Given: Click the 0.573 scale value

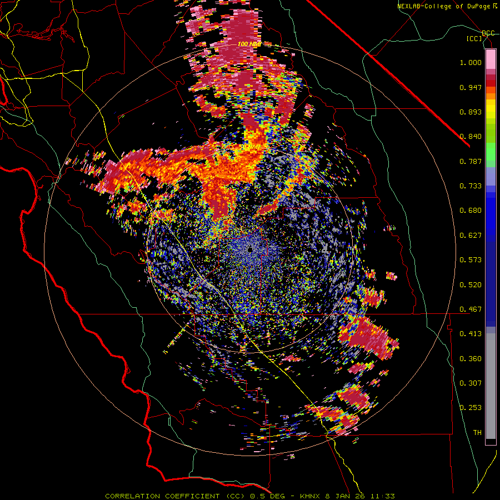Looking at the screenshot, I should coord(471,260).
